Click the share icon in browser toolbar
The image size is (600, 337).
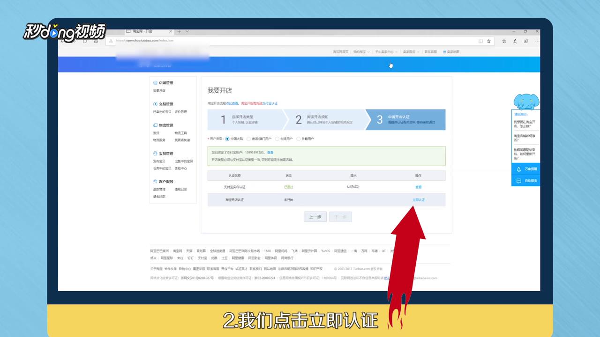tap(526, 41)
